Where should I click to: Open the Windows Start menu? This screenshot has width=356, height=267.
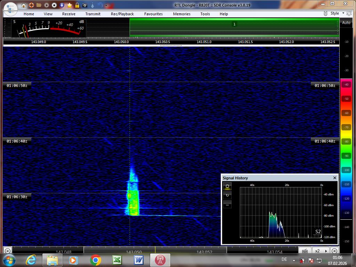point(9,260)
